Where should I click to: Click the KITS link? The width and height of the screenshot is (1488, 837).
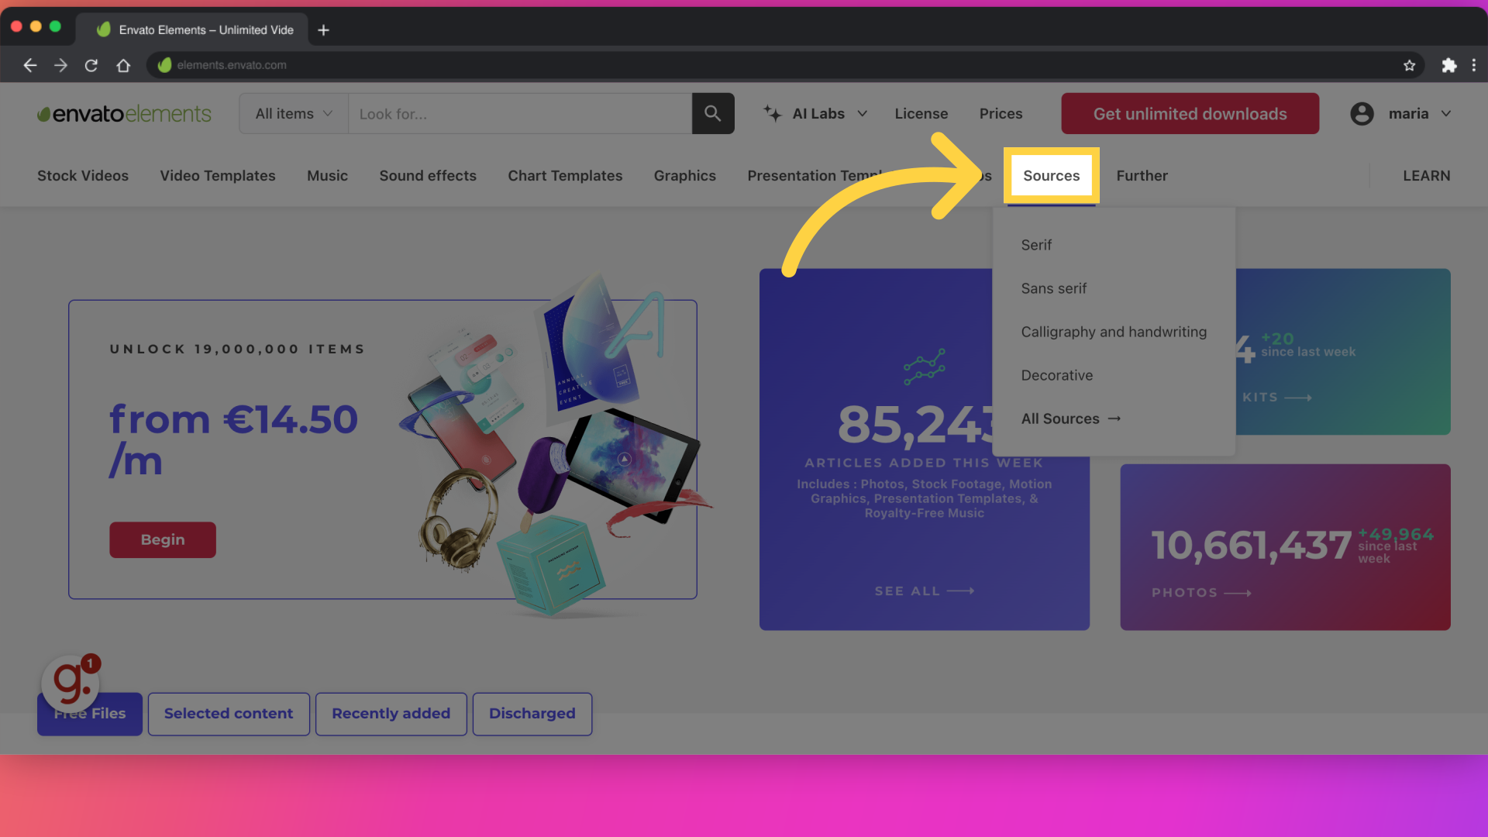coord(1276,398)
